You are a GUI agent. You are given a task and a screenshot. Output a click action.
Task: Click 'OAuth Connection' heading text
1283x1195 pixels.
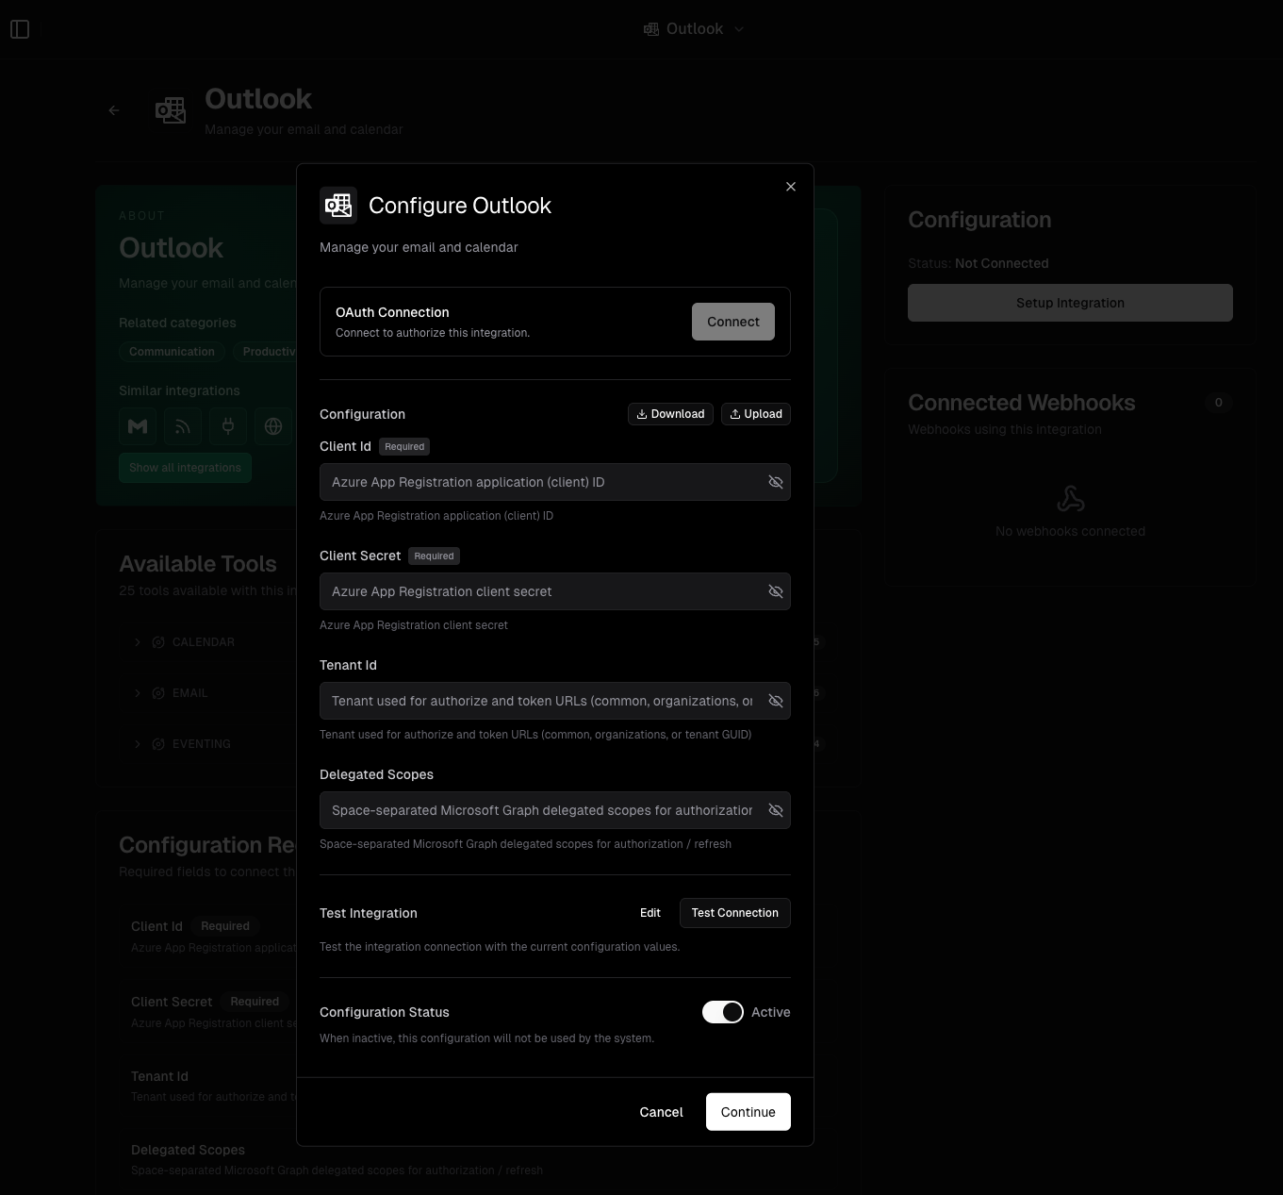pyautogui.click(x=392, y=312)
